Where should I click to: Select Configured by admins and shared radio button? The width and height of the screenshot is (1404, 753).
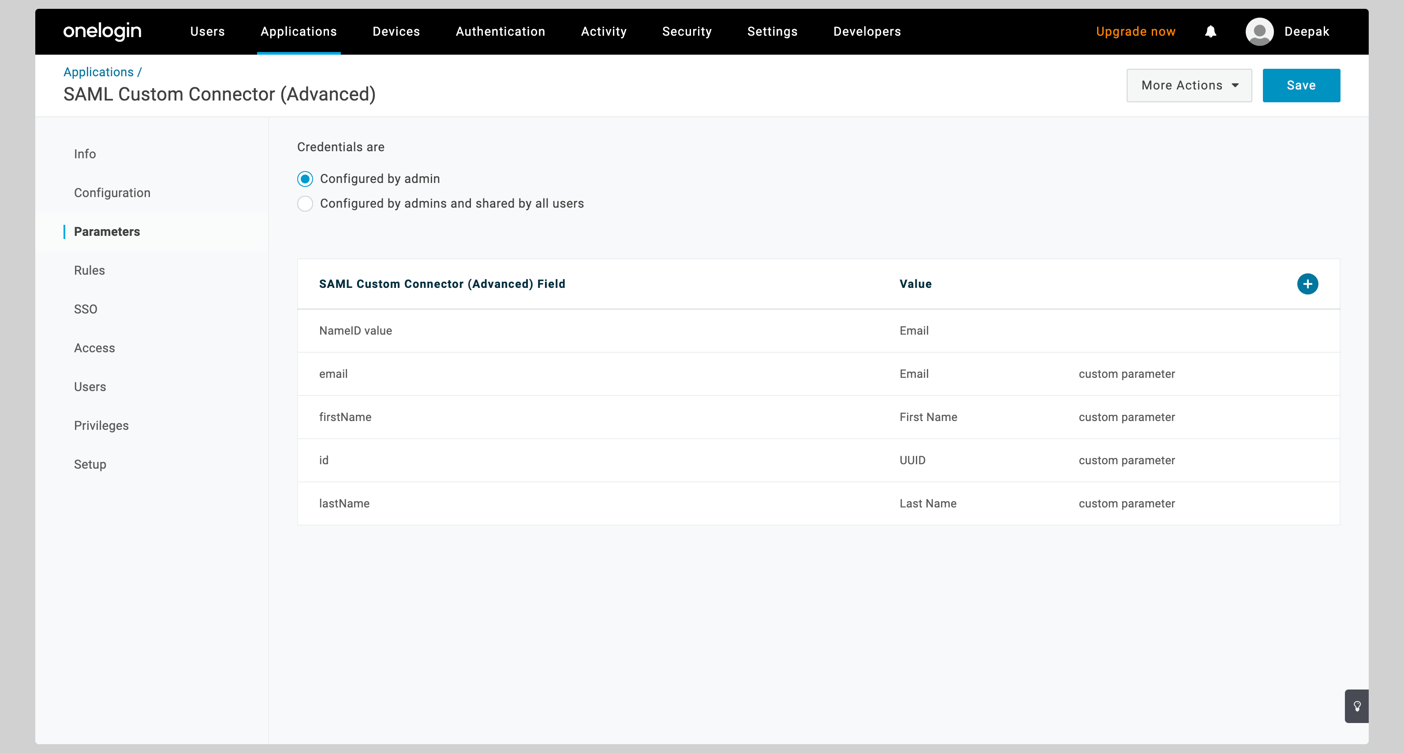click(305, 204)
